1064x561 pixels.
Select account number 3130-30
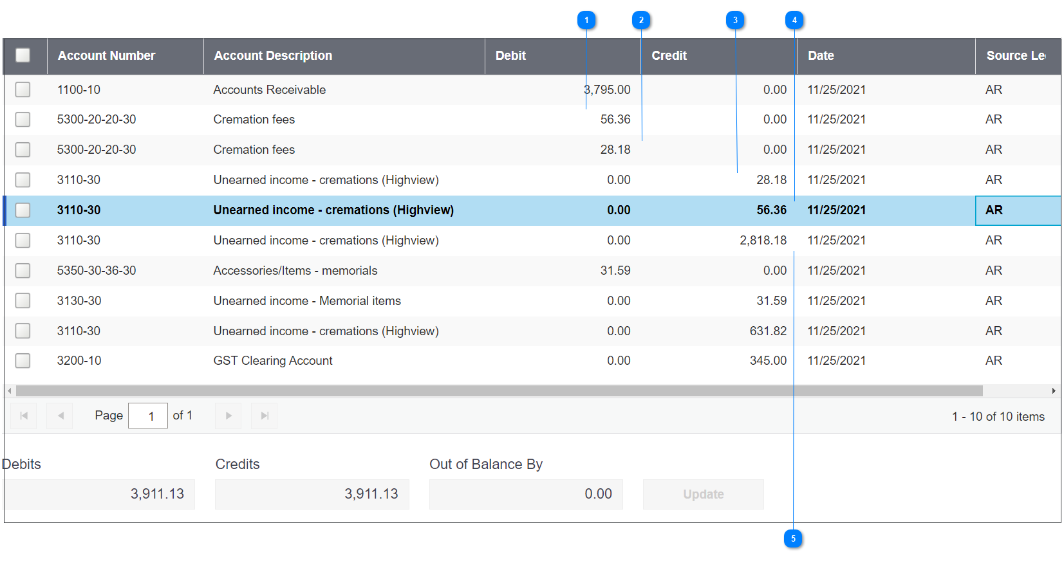(x=79, y=300)
